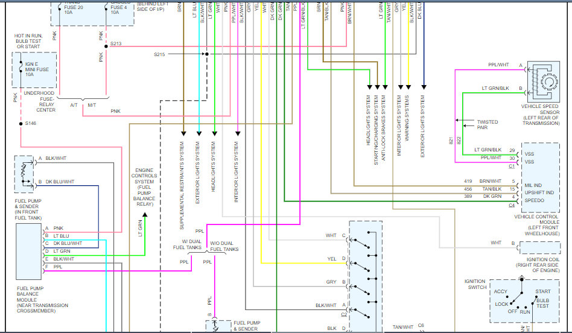Click the "LOCK" switch position label
572x333 pixels.
click(501, 304)
